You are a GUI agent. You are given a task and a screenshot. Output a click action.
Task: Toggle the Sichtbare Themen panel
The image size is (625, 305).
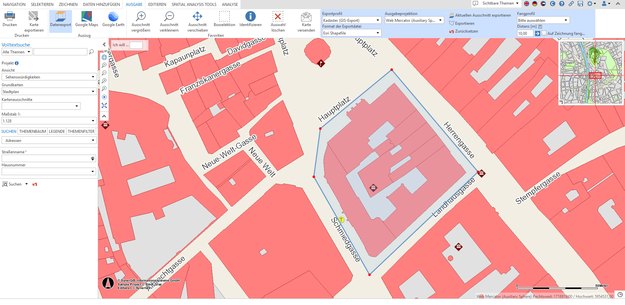496,4
